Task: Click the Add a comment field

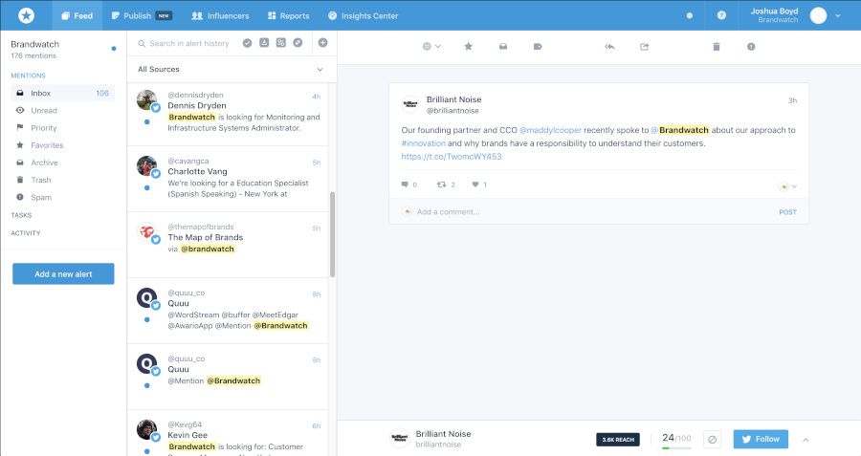Action: 584,212
